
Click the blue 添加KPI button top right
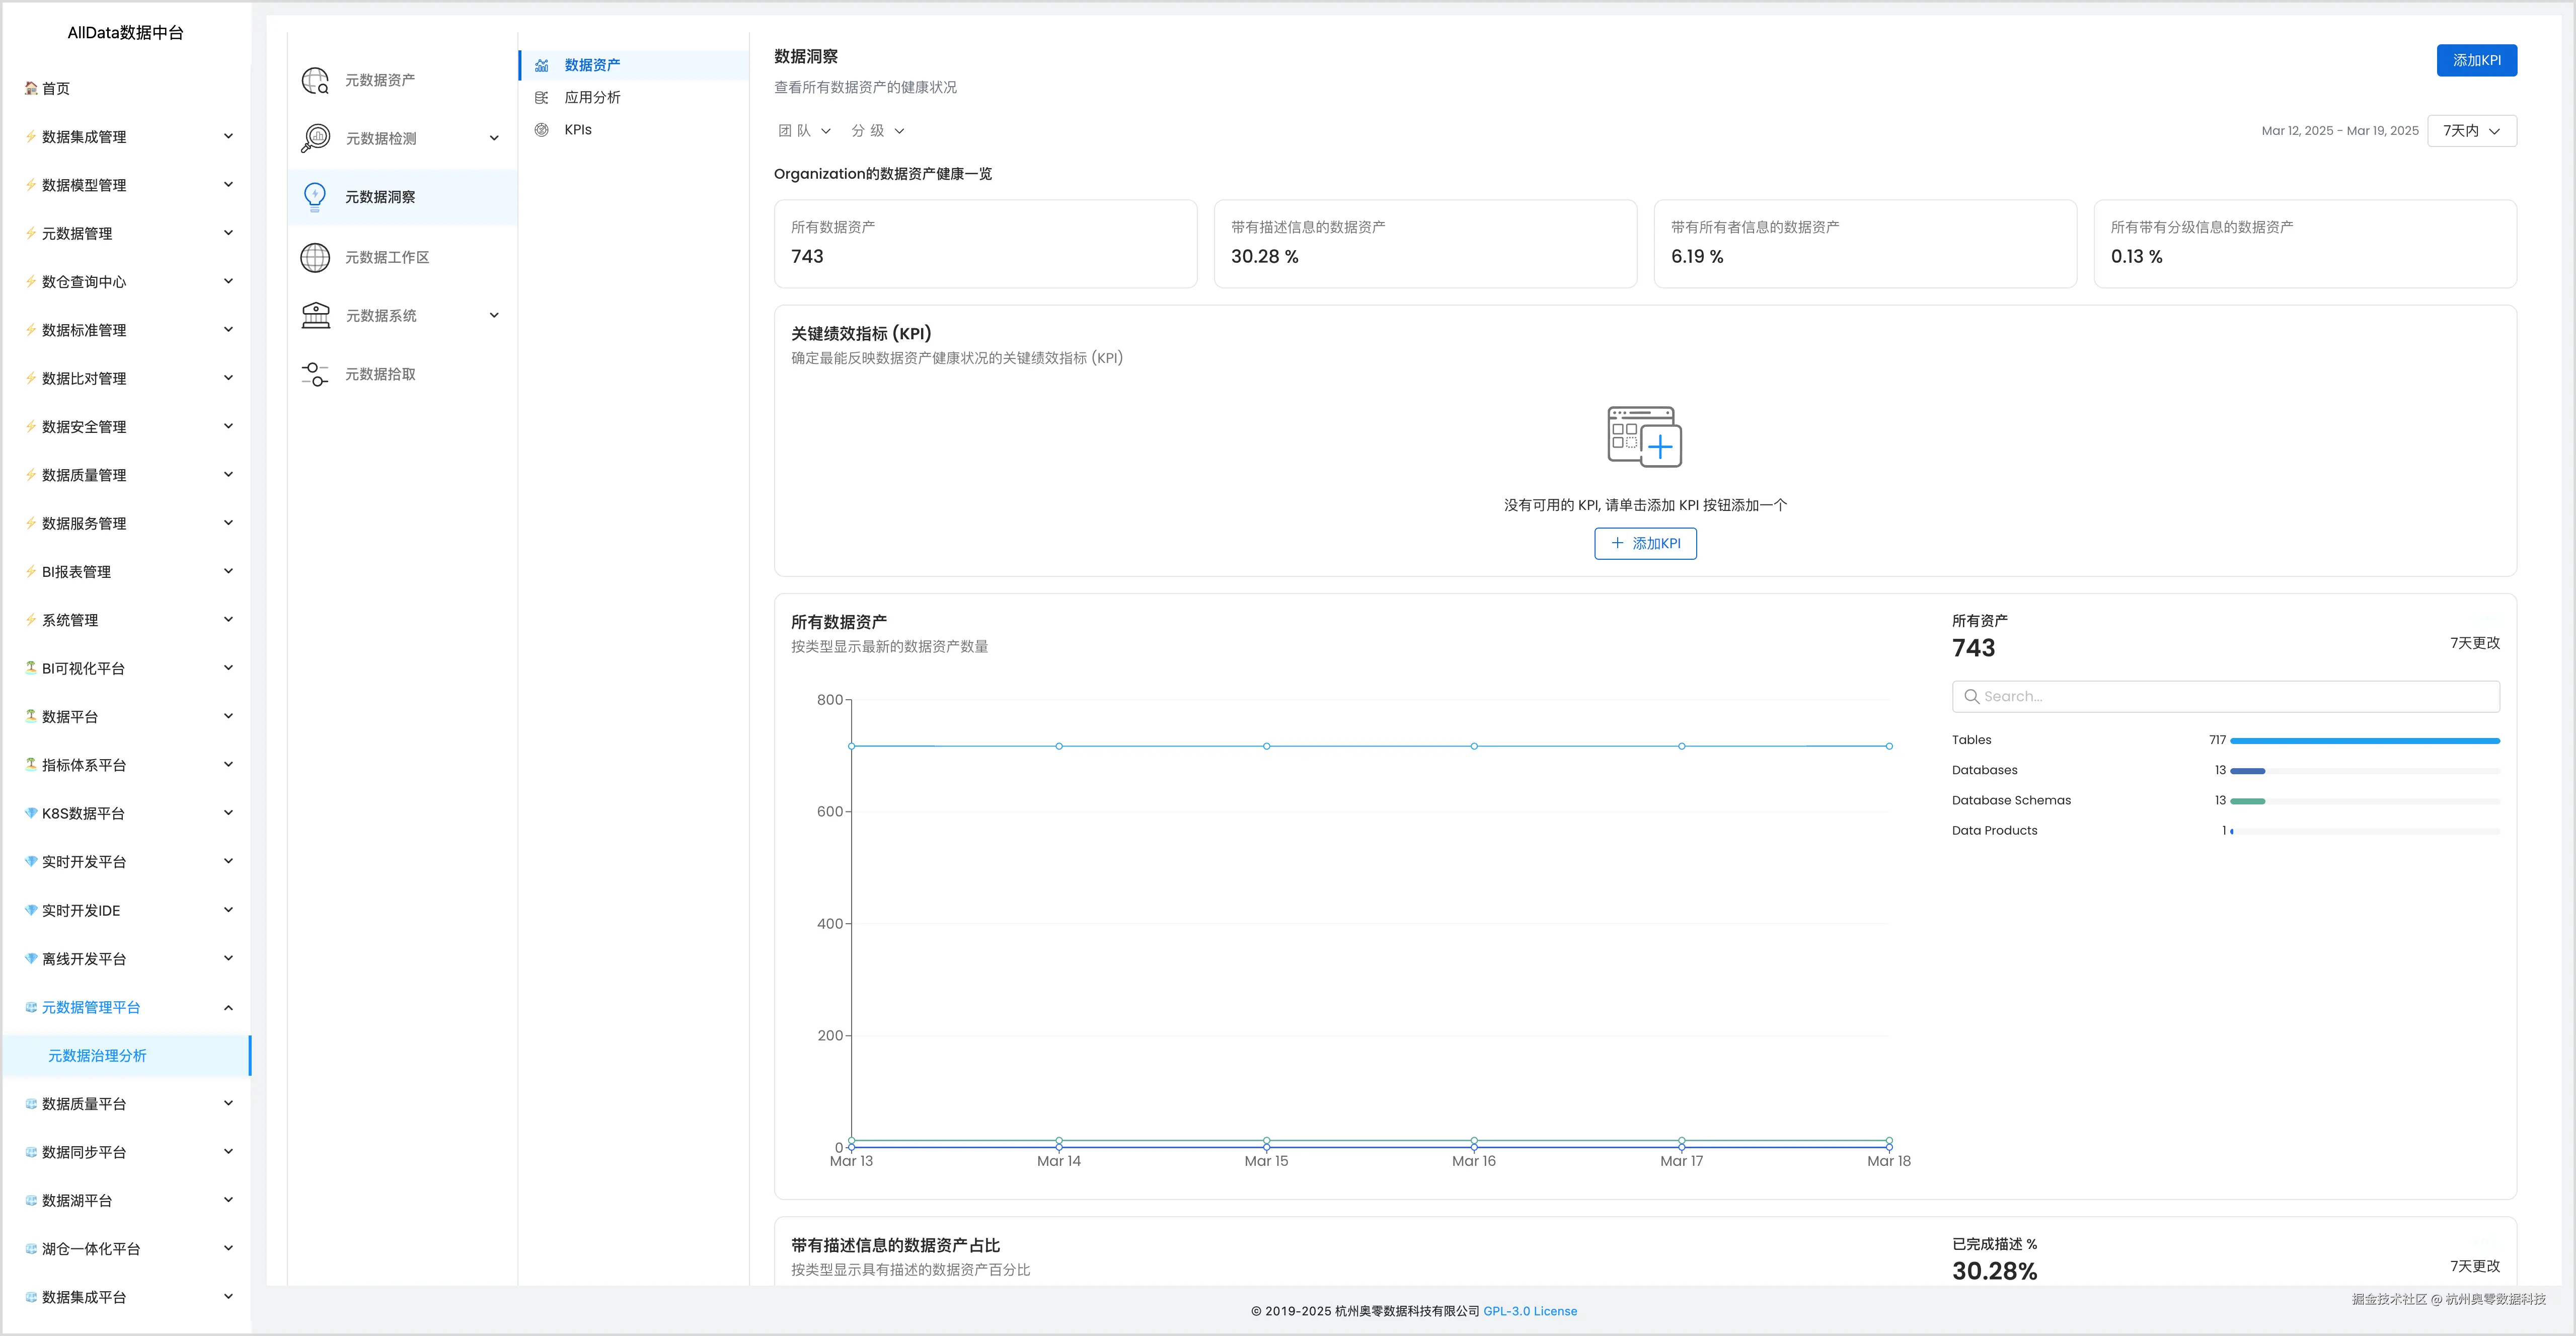[x=2476, y=60]
